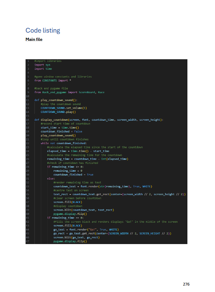Click the "#clear screen before countdown" comment
The height and width of the screenshot is (292, 215).
click(x=77, y=198)
